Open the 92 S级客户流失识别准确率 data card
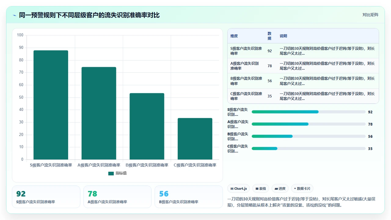The height and width of the screenshot is (220, 391). [46, 197]
